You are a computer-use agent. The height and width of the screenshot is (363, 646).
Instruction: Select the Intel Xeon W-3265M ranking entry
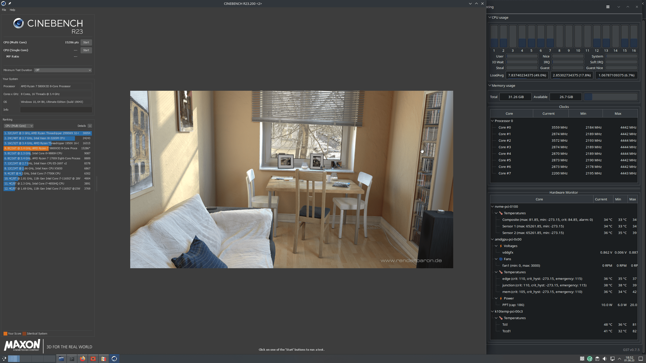47,138
